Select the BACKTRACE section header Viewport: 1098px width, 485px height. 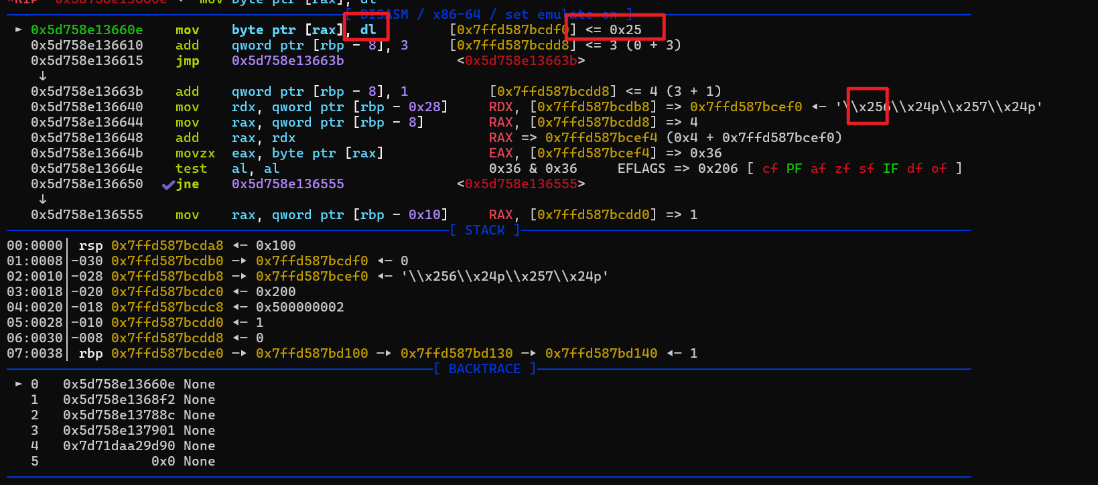pyautogui.click(x=484, y=369)
